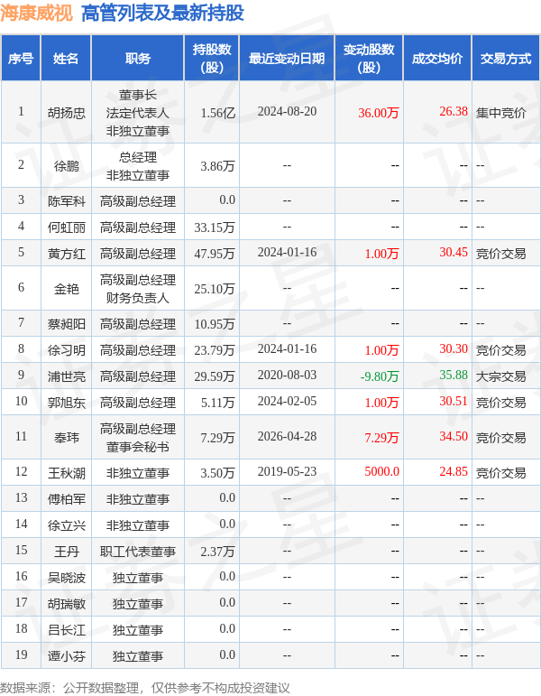Click the 高管列表及最新持股 heading
Image resolution: width=541 pixels, height=696 pixels.
[x=162, y=14]
